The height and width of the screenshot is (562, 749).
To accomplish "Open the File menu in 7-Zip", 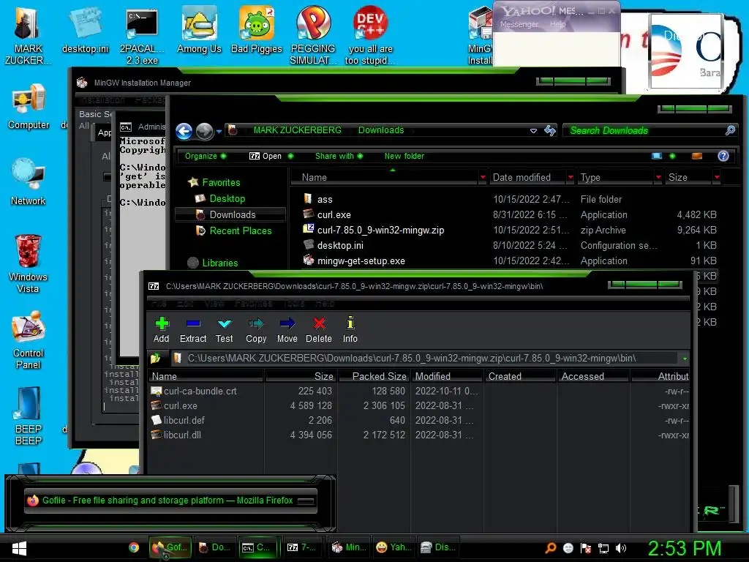I will (x=159, y=304).
